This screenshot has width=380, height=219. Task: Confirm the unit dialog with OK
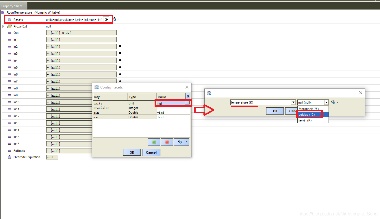(275, 111)
